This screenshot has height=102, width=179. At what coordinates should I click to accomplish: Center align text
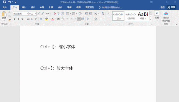(72, 19)
